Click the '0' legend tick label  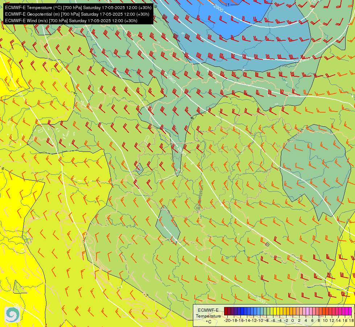[x=293, y=320]
